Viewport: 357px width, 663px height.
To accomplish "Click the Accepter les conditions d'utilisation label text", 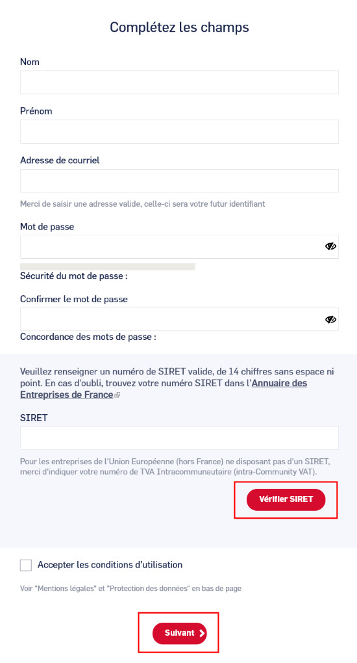I will click(x=110, y=564).
